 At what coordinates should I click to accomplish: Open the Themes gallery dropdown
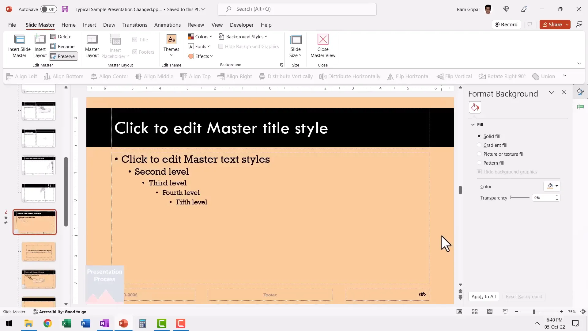coord(171,46)
